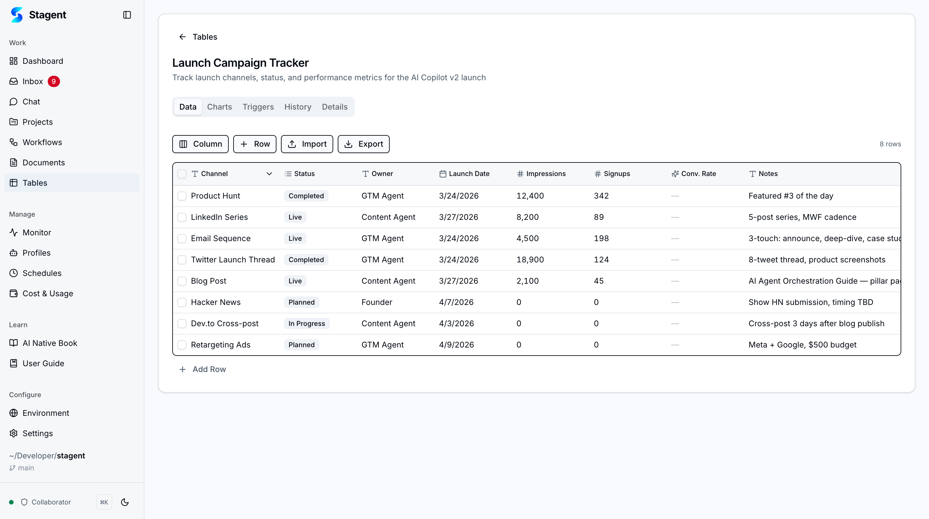Open the AI Native Book
929x519 pixels.
point(50,343)
